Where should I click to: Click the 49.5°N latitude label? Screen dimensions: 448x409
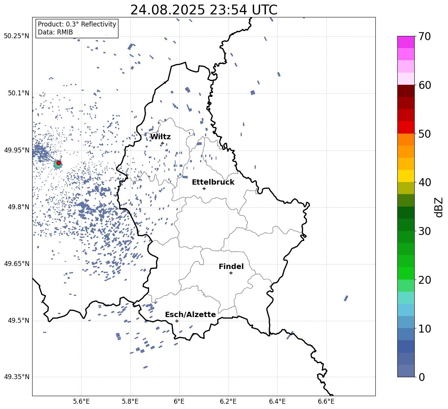point(19,320)
